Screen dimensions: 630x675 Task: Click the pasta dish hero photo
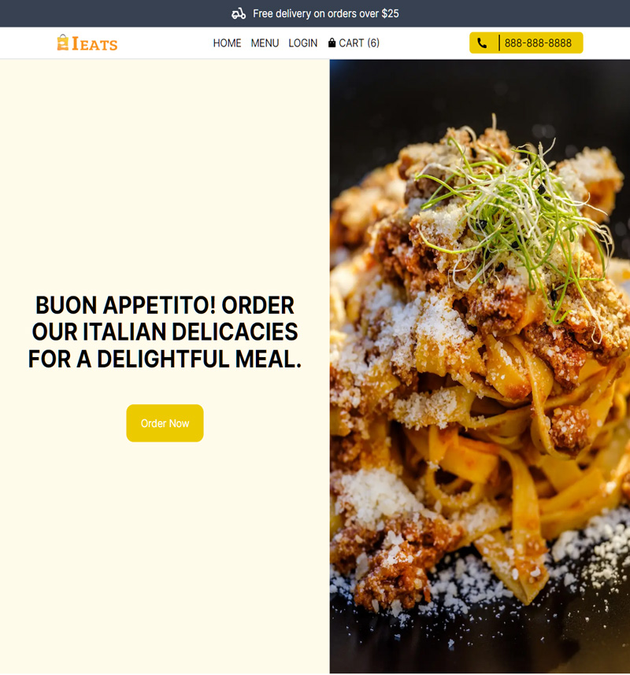coord(480,367)
